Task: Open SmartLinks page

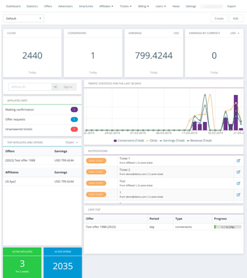Action: [86, 6]
